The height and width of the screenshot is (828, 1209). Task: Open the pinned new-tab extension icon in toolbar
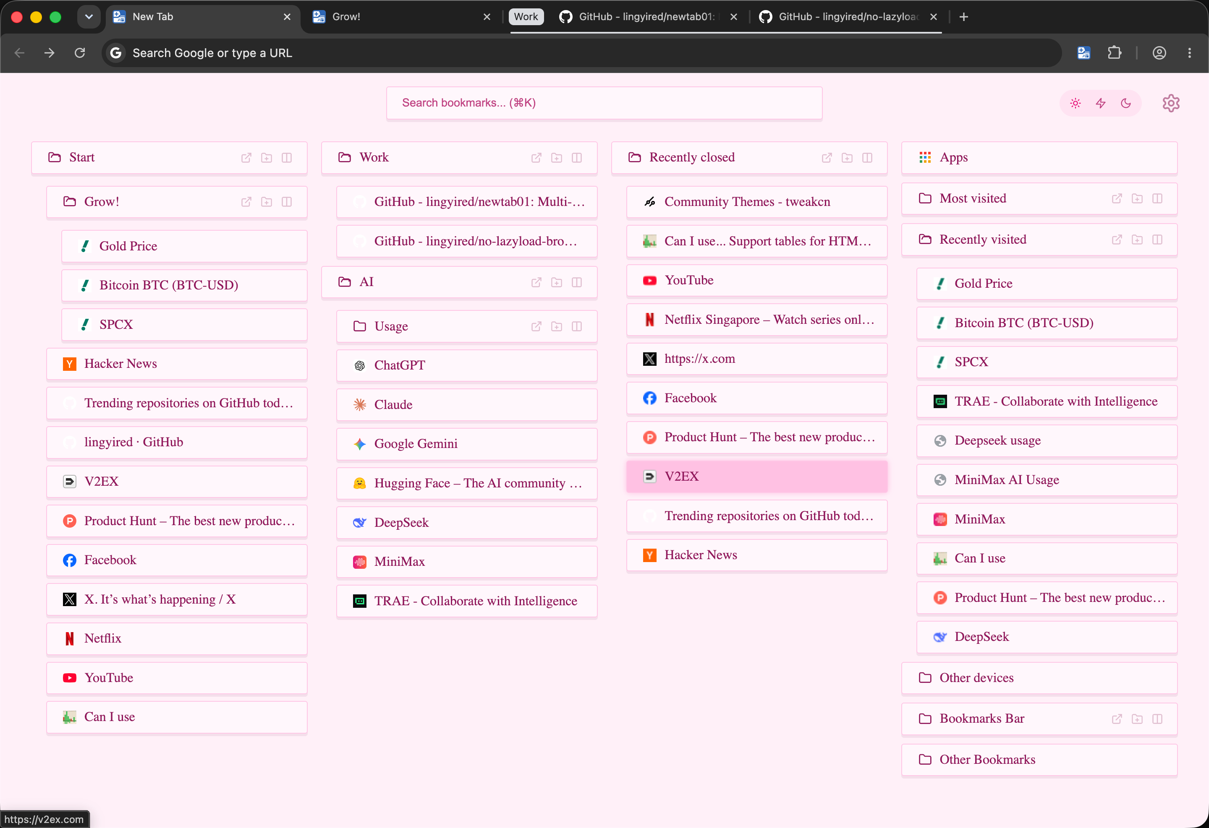[x=1083, y=52]
